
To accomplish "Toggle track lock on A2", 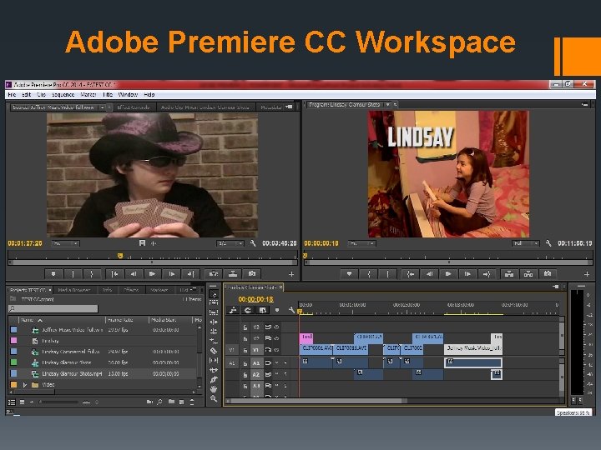I will 245,375.
